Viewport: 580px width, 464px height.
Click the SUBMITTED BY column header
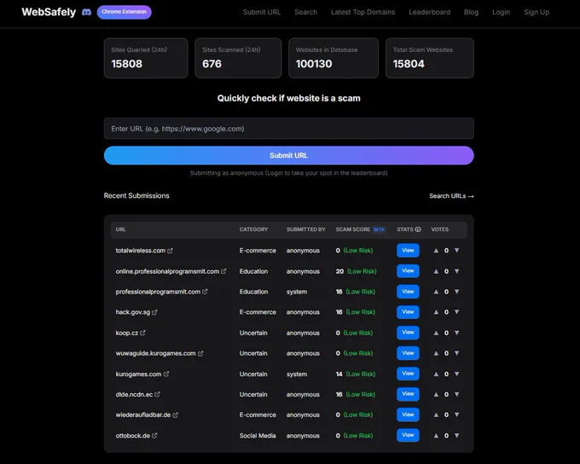(x=306, y=229)
